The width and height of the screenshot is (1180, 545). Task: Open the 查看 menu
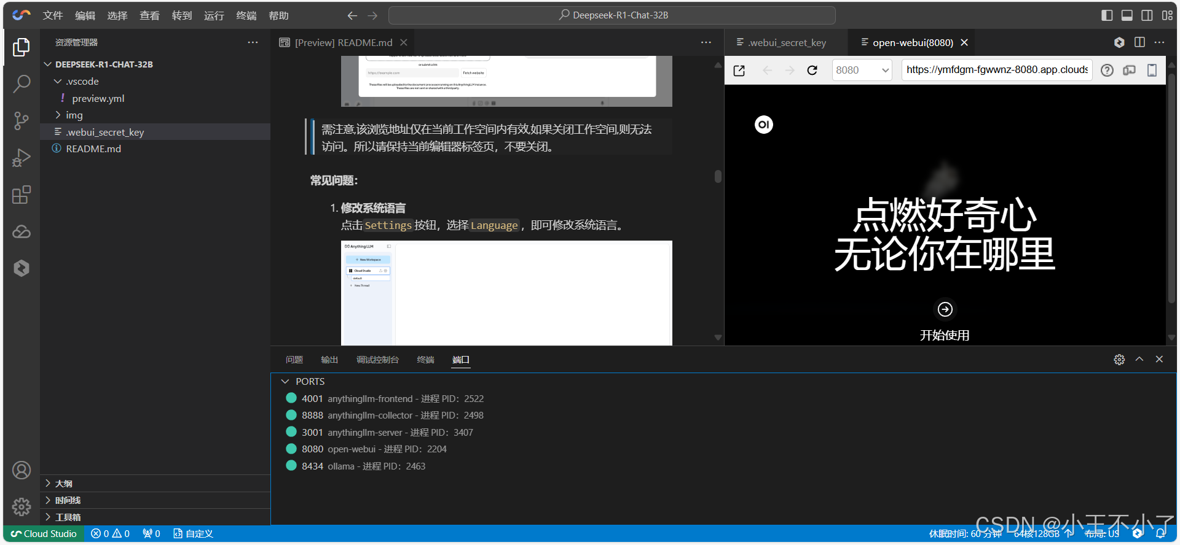point(149,15)
